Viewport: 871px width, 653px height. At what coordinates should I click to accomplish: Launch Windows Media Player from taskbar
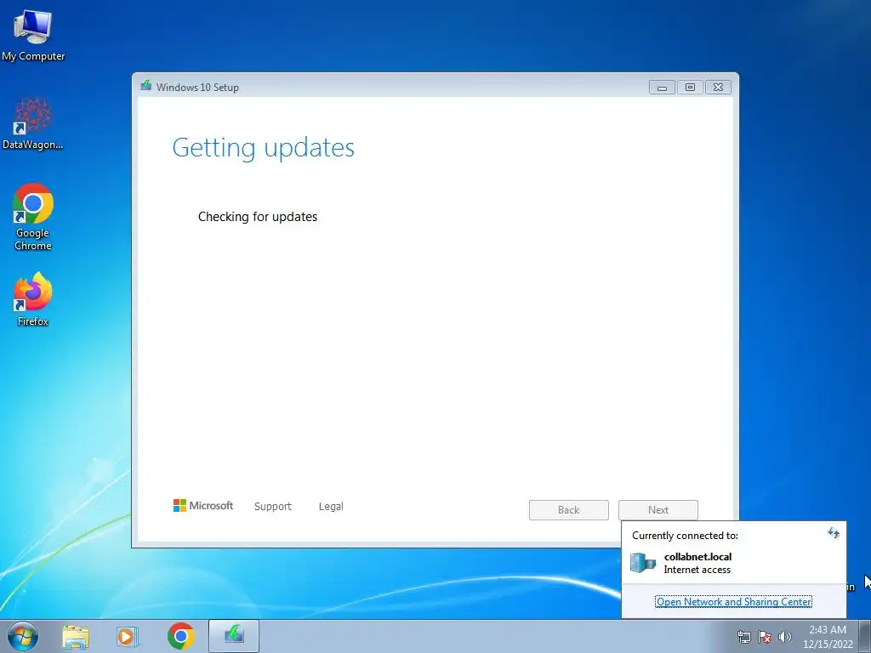(128, 636)
